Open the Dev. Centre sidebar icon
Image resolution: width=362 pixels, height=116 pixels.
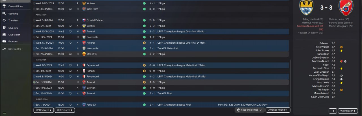(x=4, y=49)
